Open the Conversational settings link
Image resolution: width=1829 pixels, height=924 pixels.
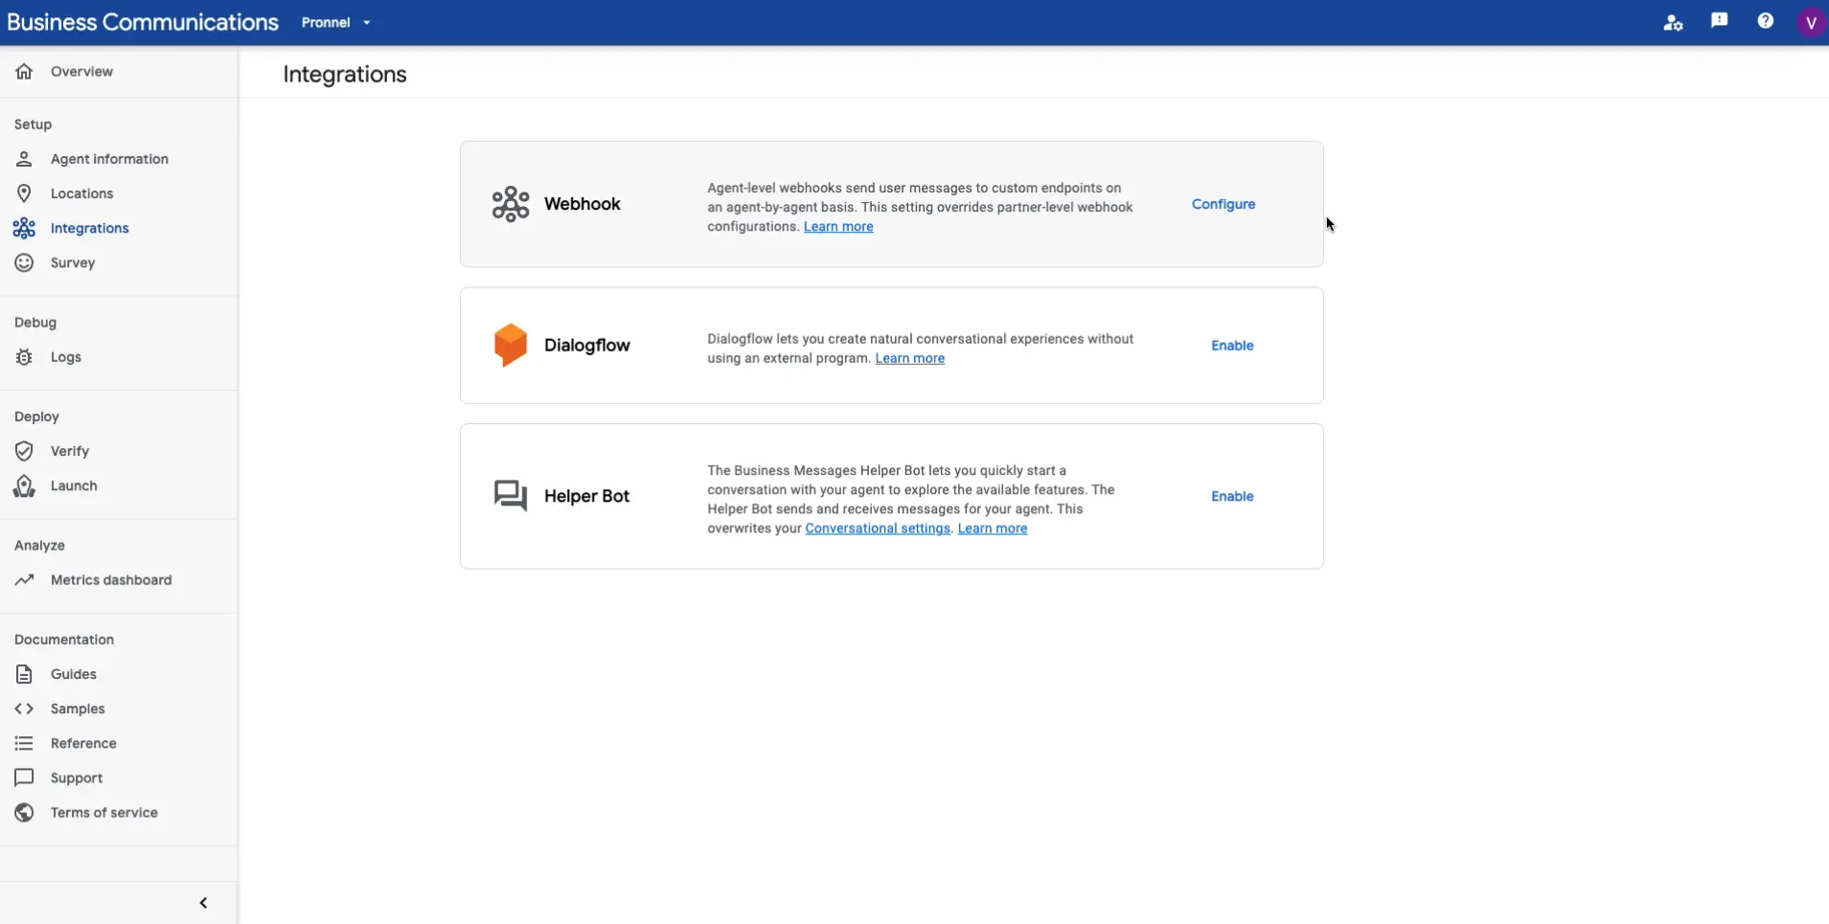tap(878, 529)
